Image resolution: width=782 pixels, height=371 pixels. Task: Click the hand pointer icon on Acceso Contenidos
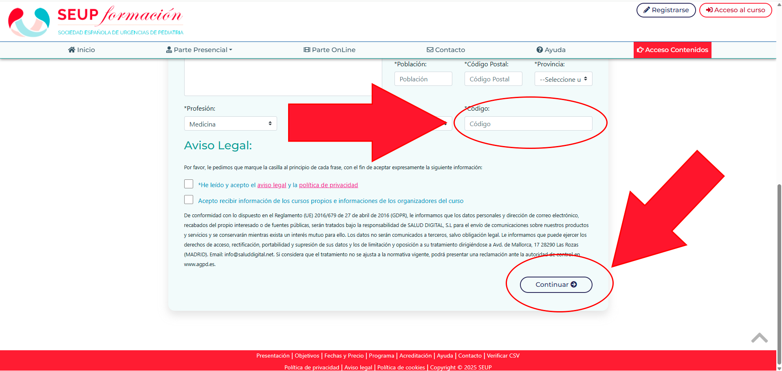point(640,50)
